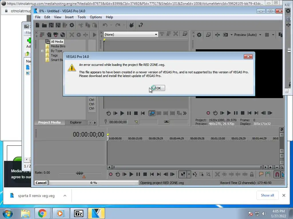Open the Help menu
Screen dimensions: 293x219
click(x=109, y=17)
